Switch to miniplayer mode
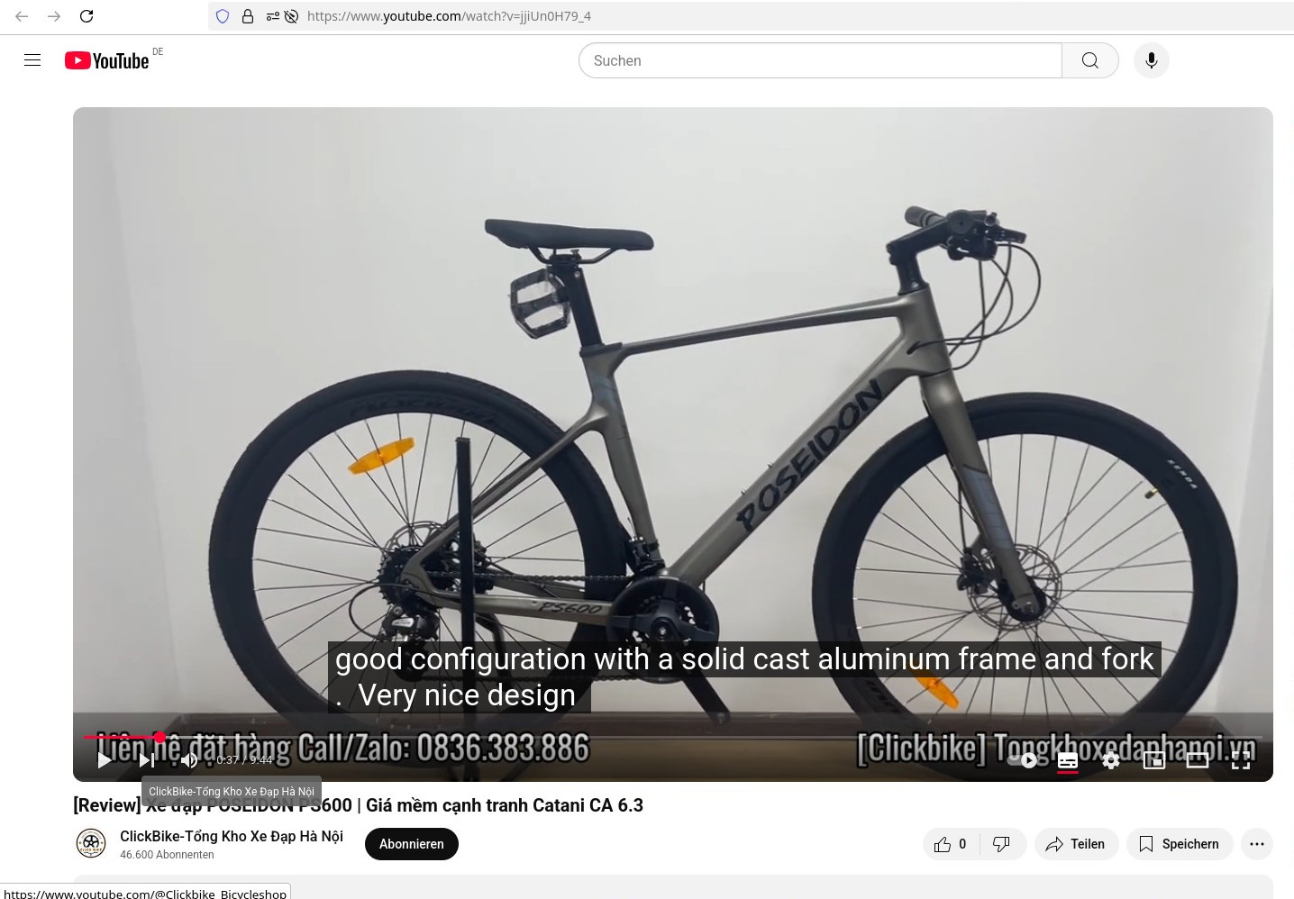The height and width of the screenshot is (899, 1294). pos(1154,760)
